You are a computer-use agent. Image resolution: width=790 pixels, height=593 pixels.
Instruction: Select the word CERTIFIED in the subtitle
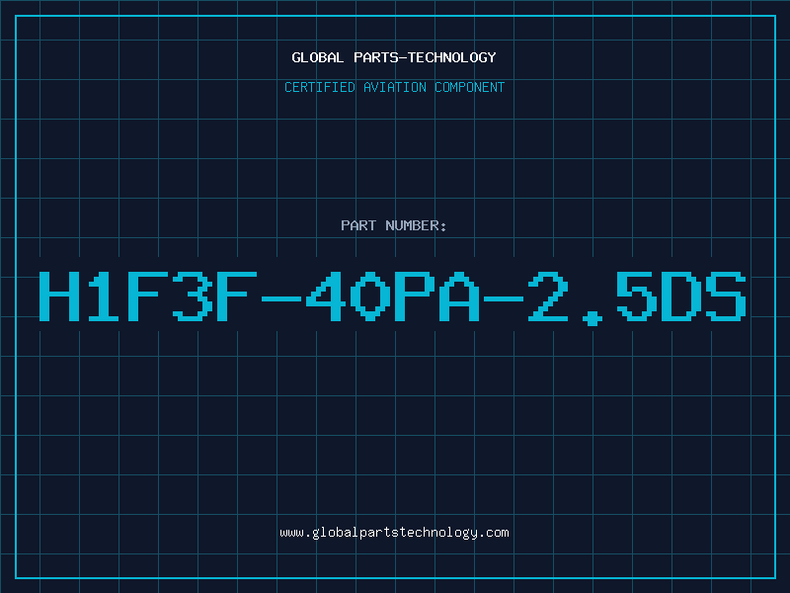tap(320, 87)
